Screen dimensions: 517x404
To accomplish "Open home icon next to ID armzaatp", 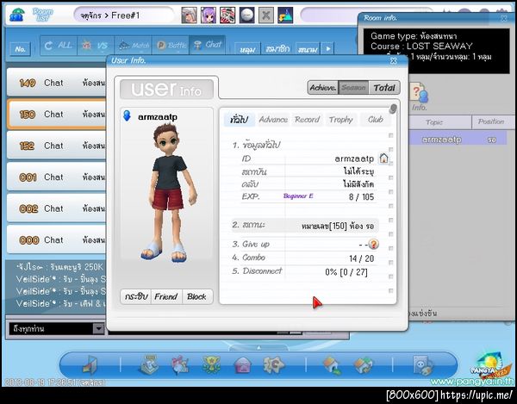I will pyautogui.click(x=383, y=158).
